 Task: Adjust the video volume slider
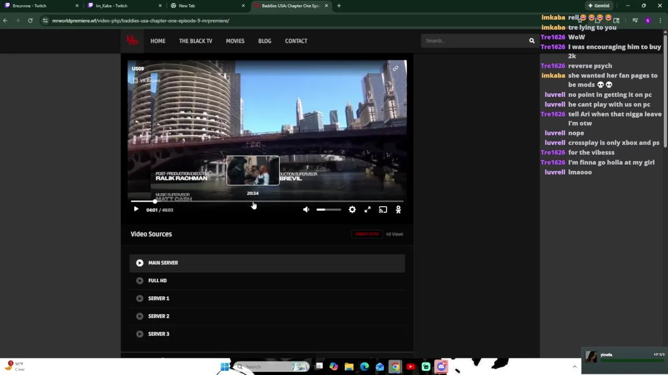click(329, 209)
